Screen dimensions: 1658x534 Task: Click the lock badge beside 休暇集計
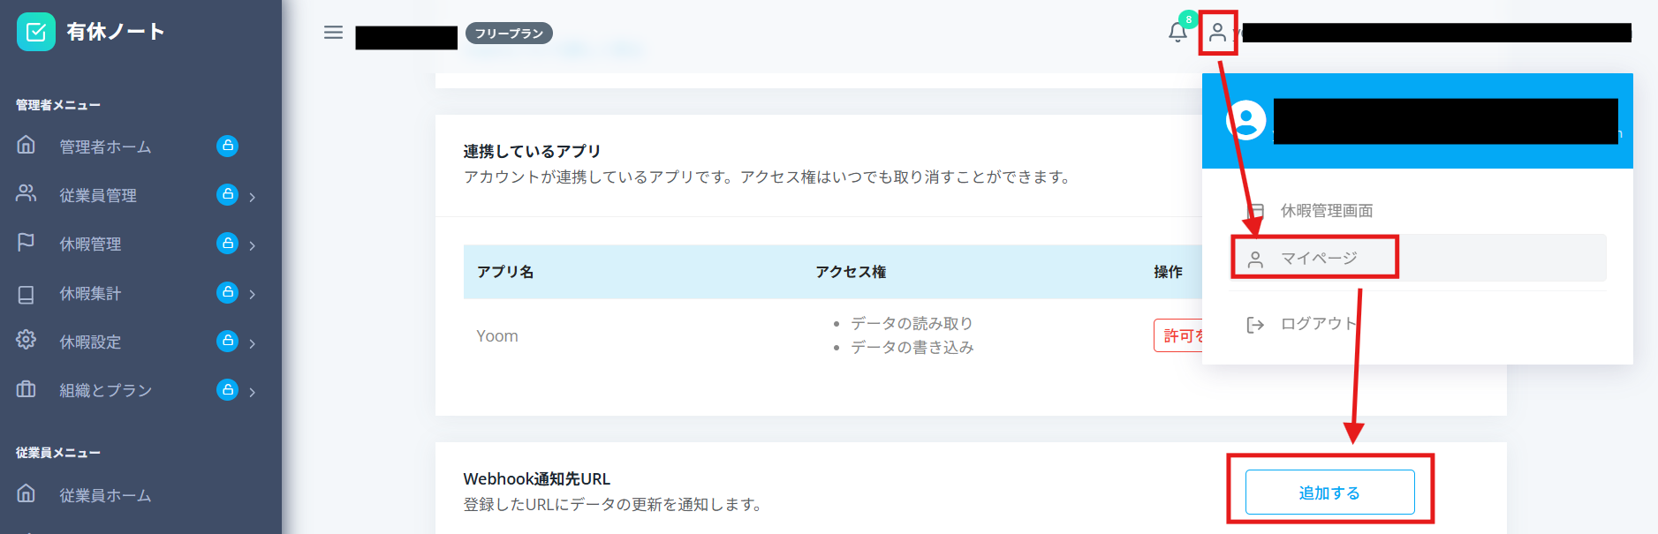[227, 292]
